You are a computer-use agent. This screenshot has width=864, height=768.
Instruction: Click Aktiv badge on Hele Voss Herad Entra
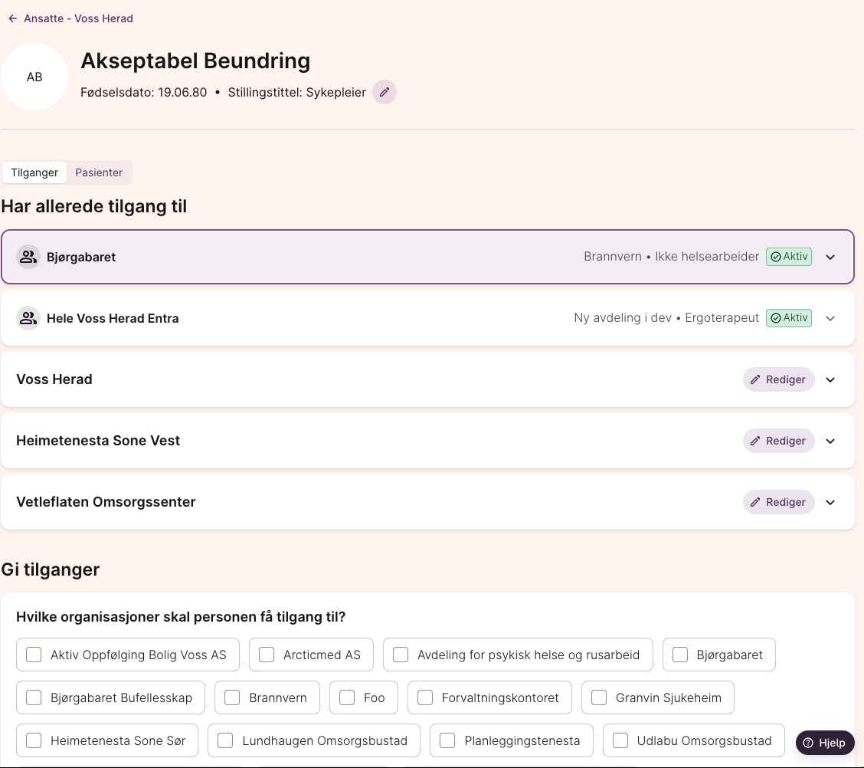(788, 318)
